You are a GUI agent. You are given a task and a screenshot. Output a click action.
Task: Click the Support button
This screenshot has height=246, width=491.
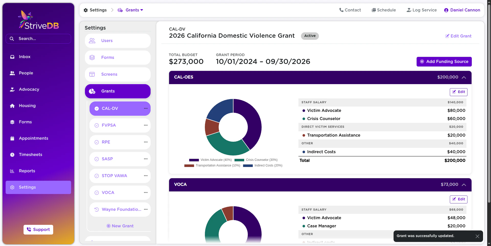pos(38,230)
